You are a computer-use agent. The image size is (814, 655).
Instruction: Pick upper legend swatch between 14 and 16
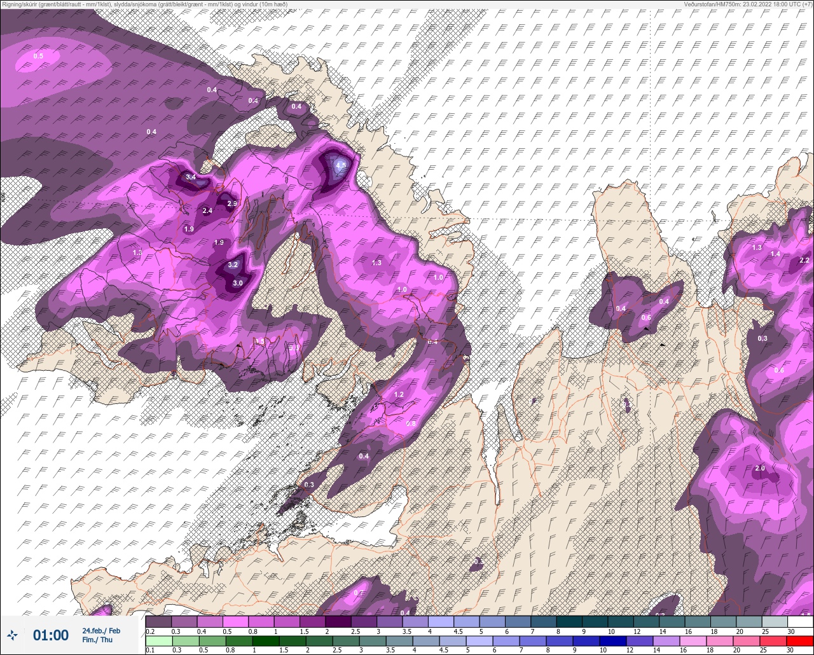click(x=673, y=621)
